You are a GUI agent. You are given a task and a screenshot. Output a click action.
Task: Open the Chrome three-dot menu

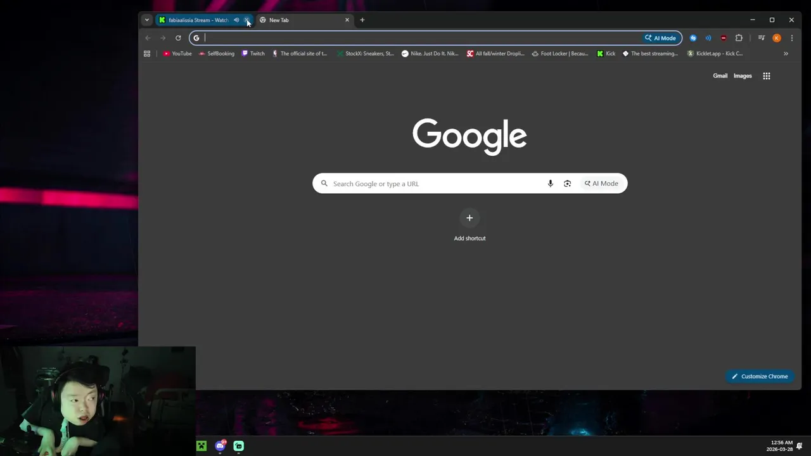pyautogui.click(x=792, y=38)
